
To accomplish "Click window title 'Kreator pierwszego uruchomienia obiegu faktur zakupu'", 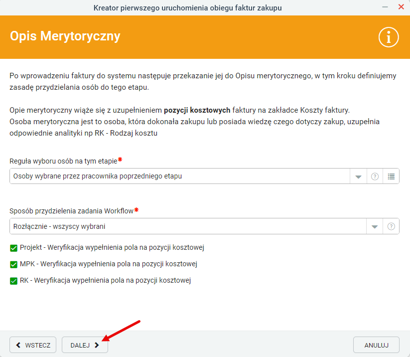I will [x=187, y=8].
